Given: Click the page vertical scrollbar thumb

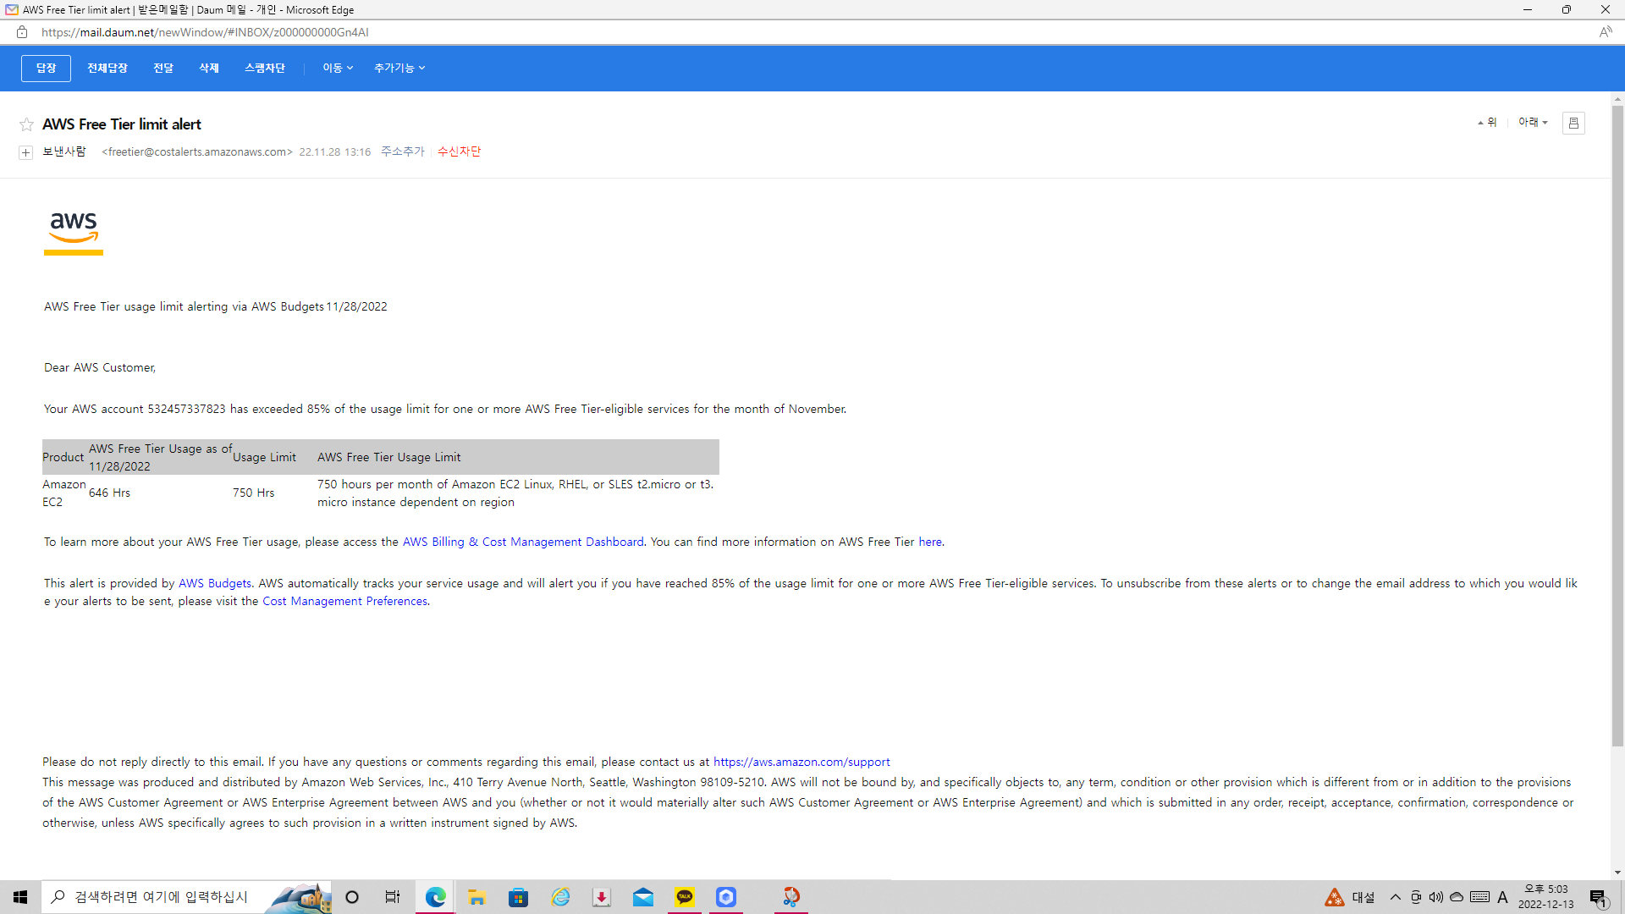Looking at the screenshot, I should [1617, 426].
